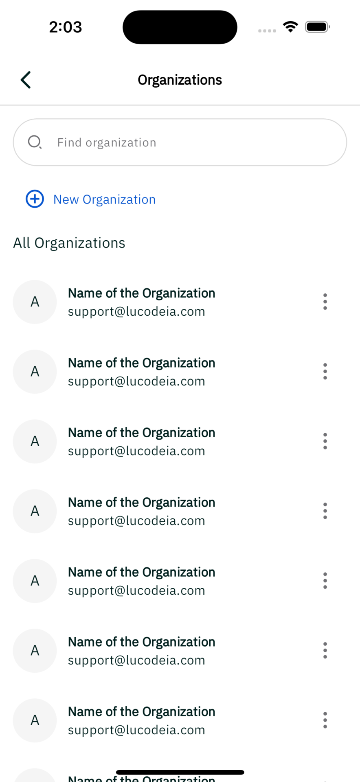Viewport: 360px width, 782px height.
Task: Open three-dot menu of third organization
Action: (x=325, y=441)
